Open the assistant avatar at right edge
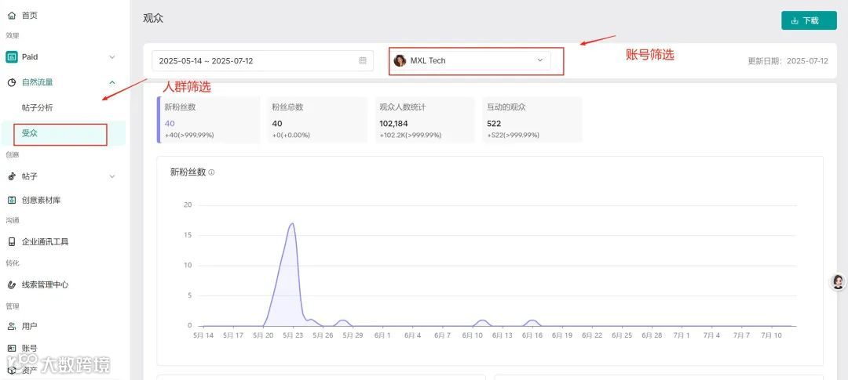Screen dimensions: 848x380 coord(839,281)
